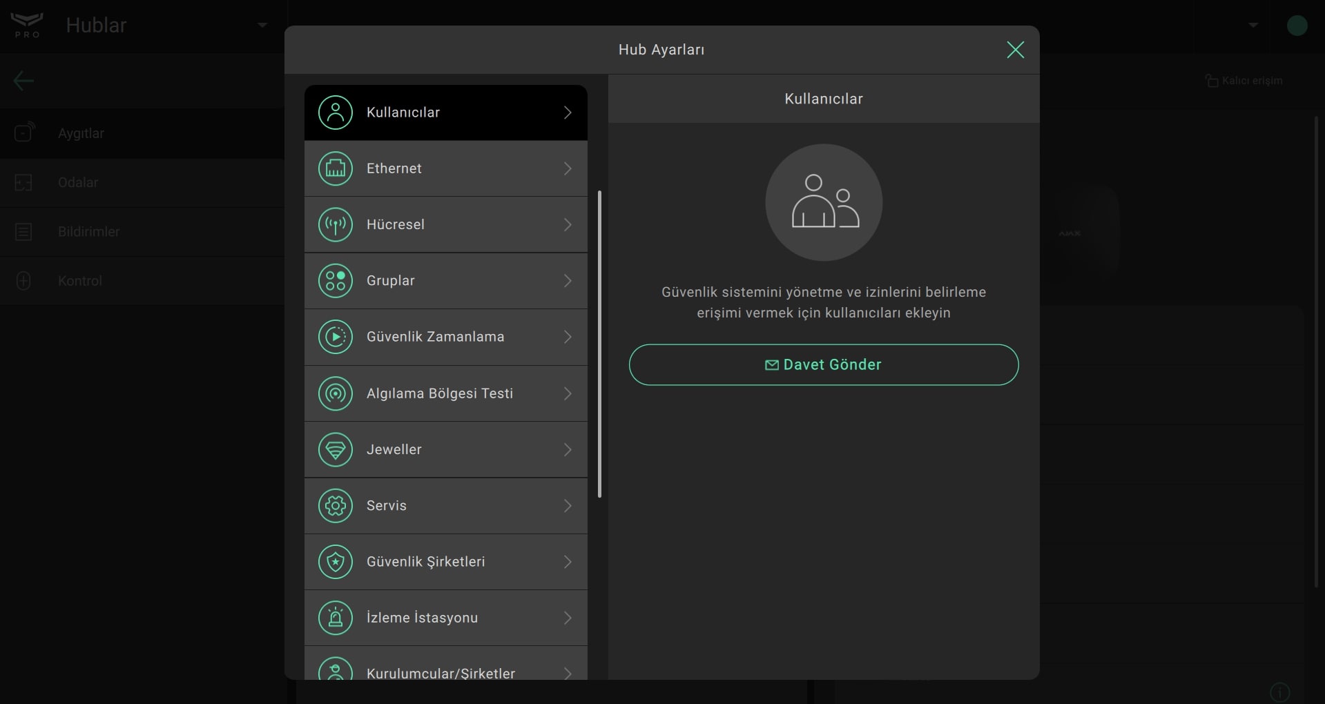Click the Güvenlik Zamanlama play icon

tap(336, 337)
